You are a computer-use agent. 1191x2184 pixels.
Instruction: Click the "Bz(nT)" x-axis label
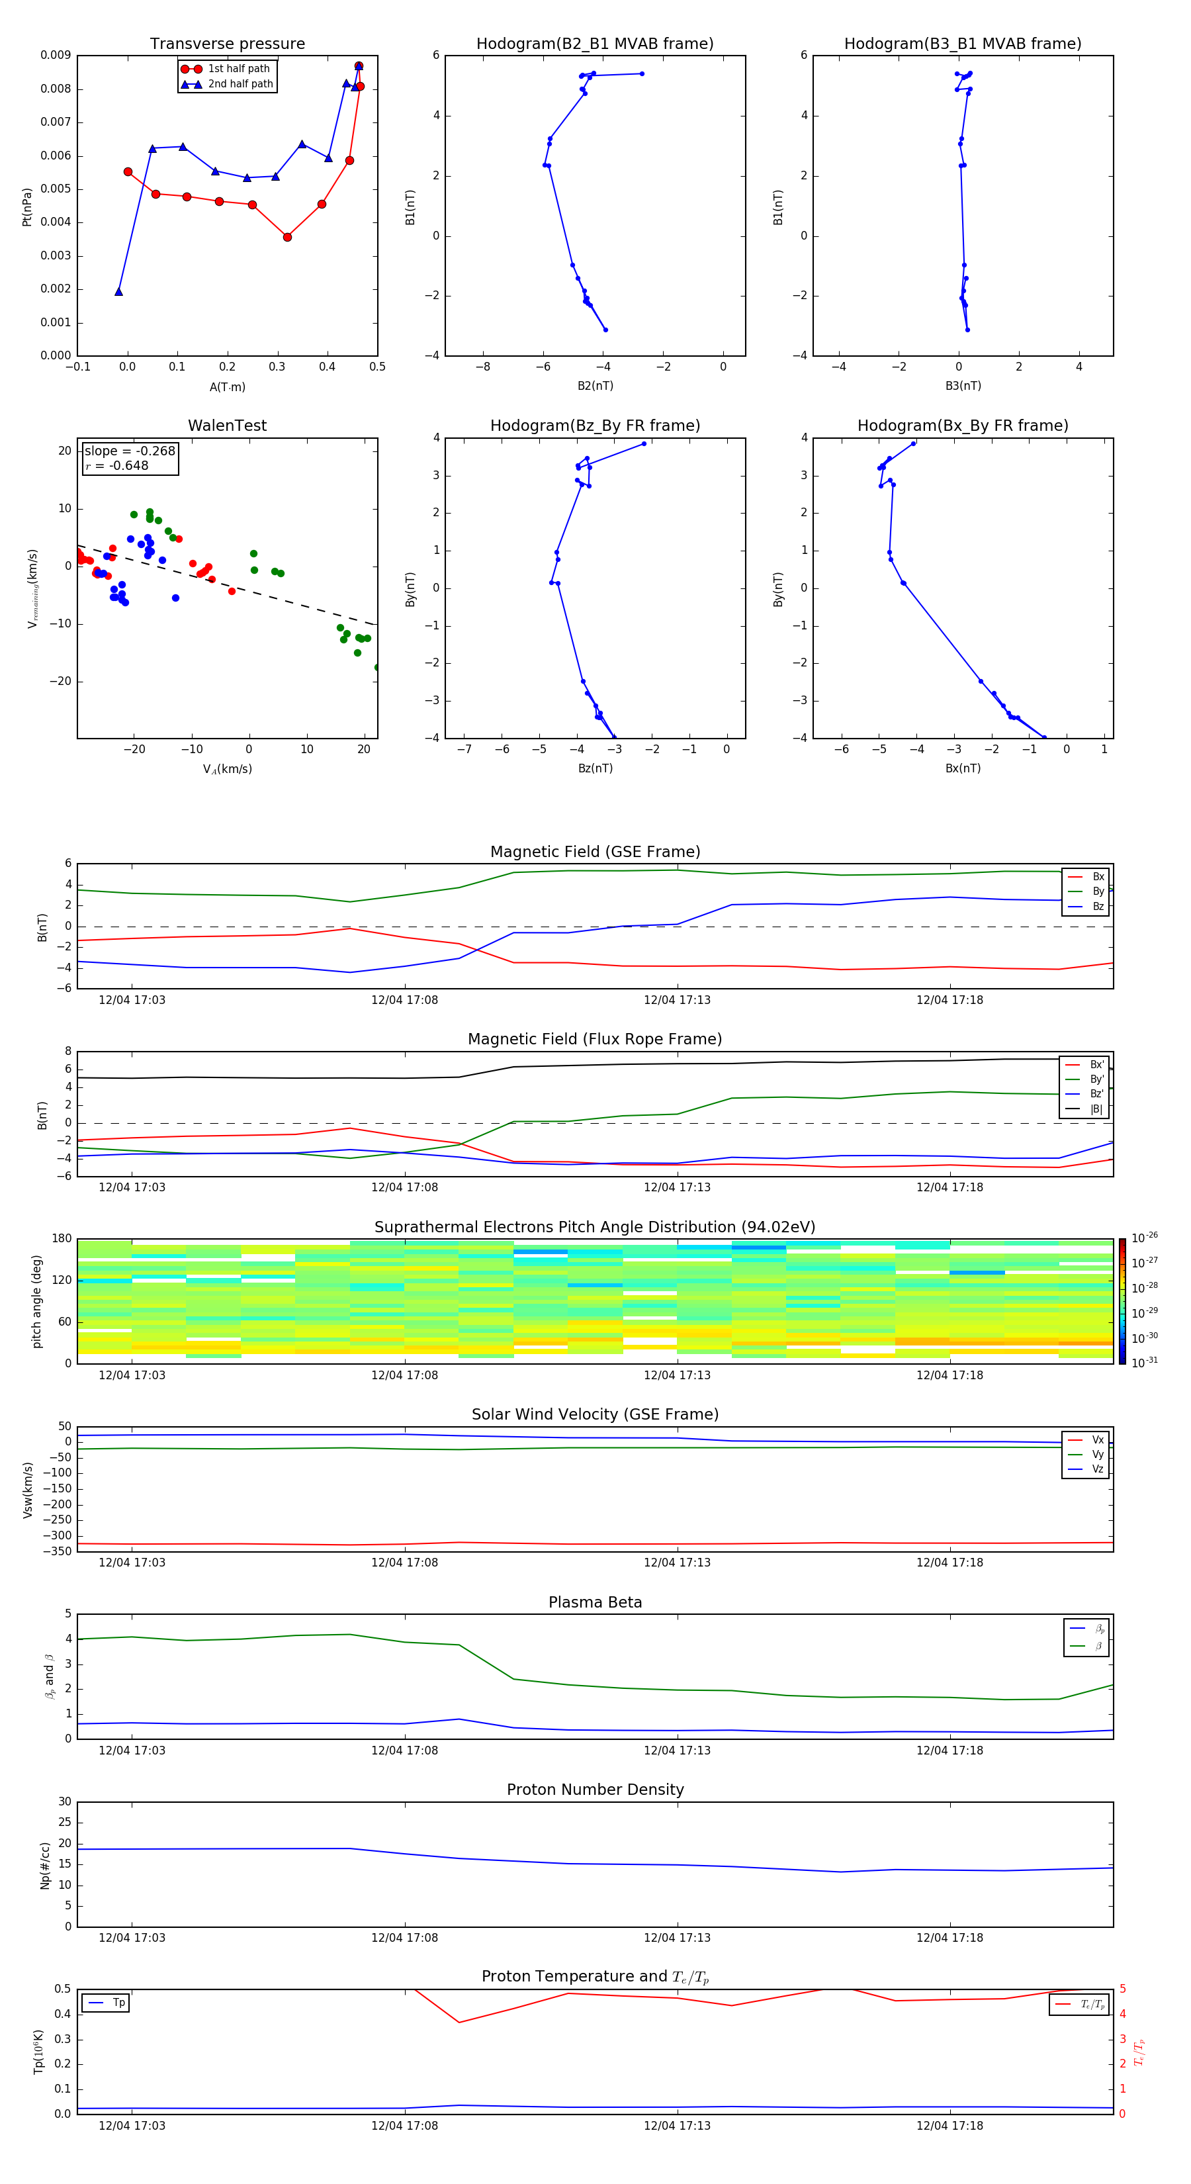coord(595,768)
